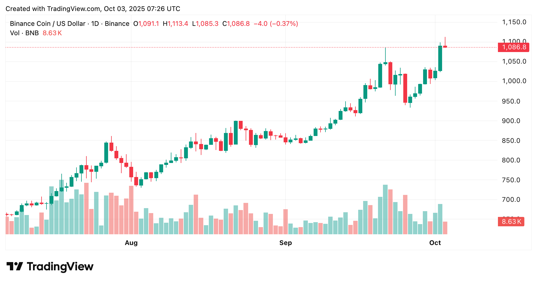Image resolution: width=537 pixels, height=283 pixels.
Task: Click the Vol · BNB indicator label
Action: (24, 33)
